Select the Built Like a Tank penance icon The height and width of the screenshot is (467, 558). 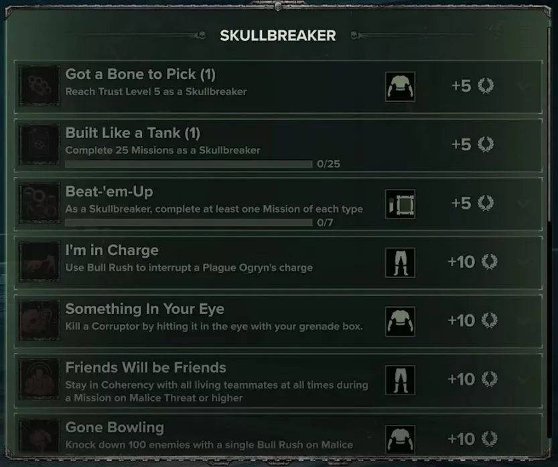[39, 145]
